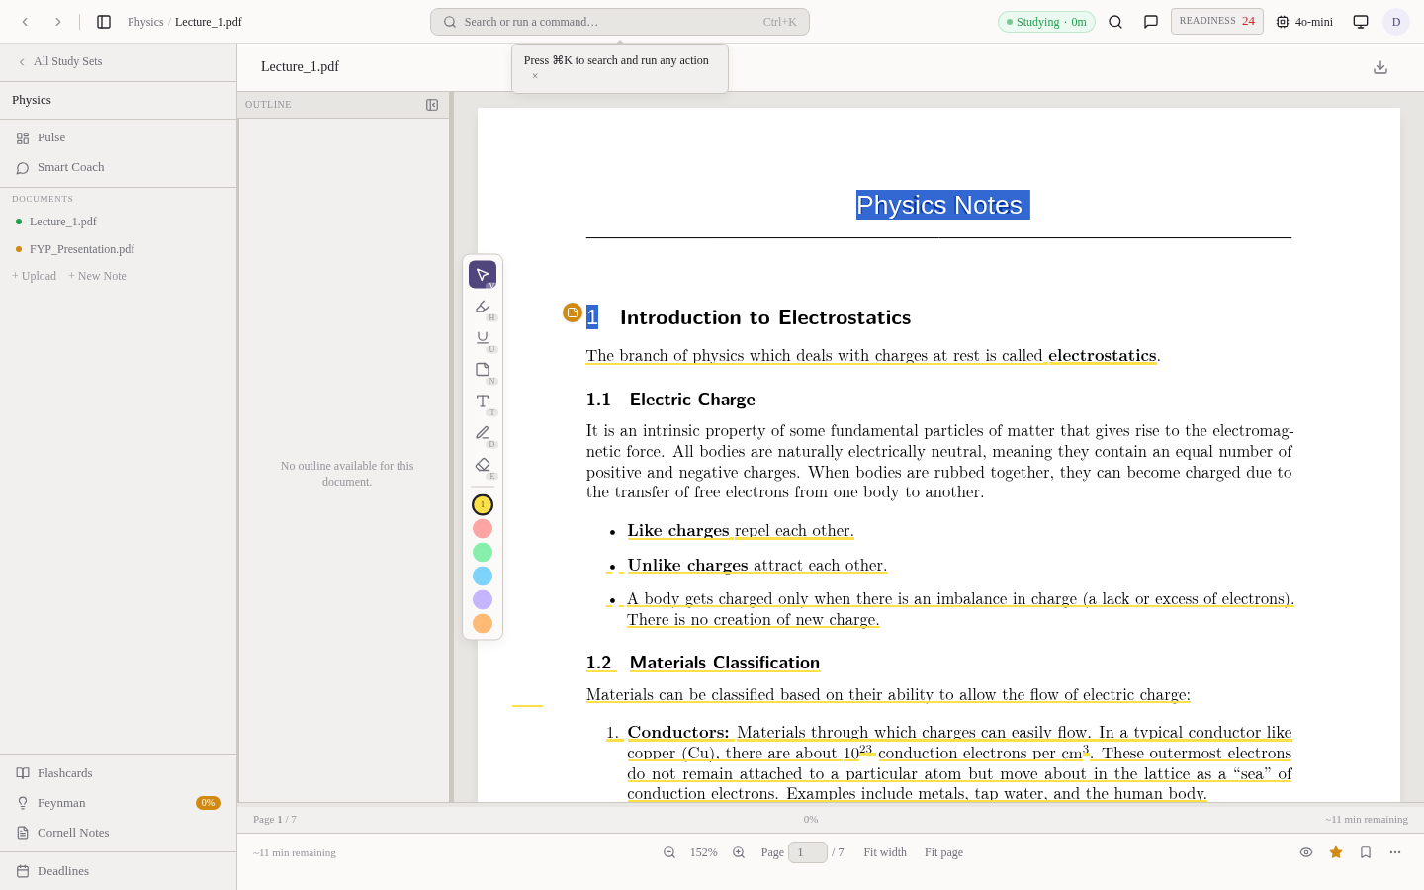Viewport: 1424px width, 890px height.
Task: Select the underline tool
Action: coord(483,338)
